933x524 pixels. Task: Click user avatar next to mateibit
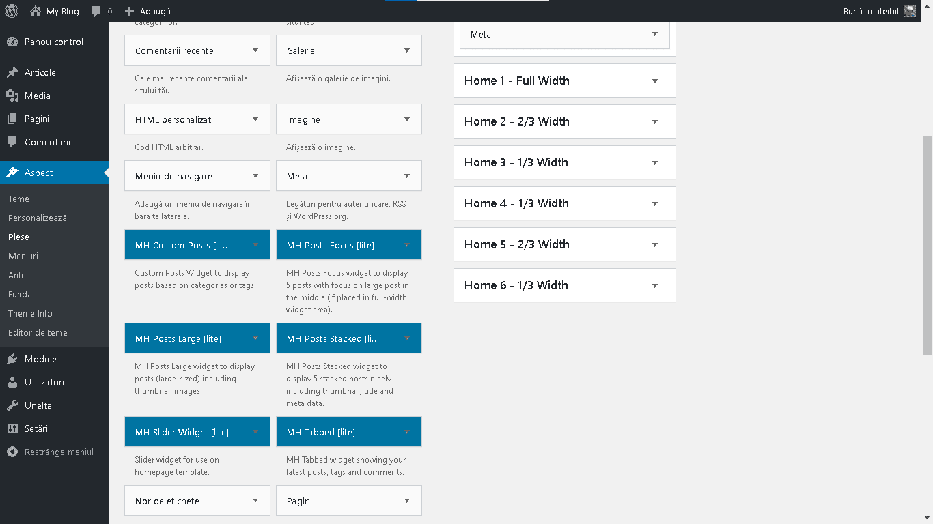click(x=909, y=11)
